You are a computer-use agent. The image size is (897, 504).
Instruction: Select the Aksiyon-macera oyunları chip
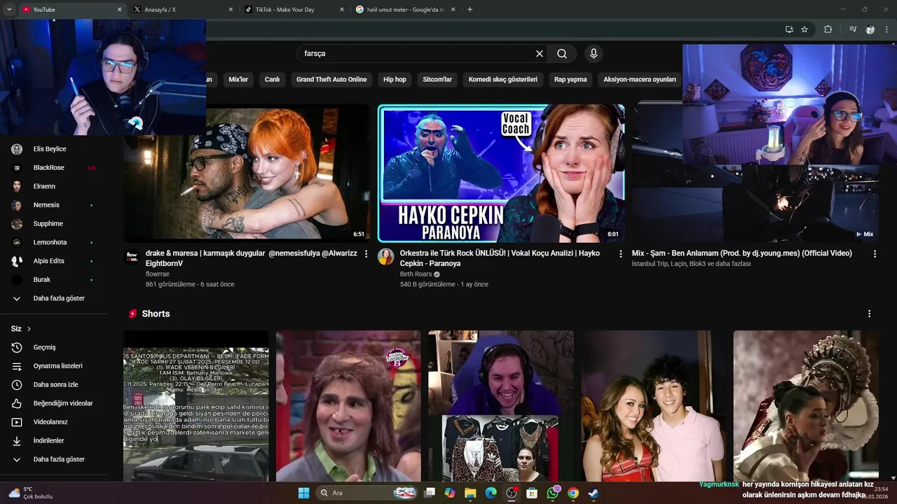pos(640,80)
